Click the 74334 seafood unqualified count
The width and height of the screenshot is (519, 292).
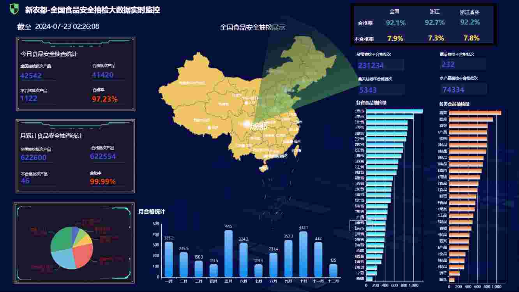(454, 90)
